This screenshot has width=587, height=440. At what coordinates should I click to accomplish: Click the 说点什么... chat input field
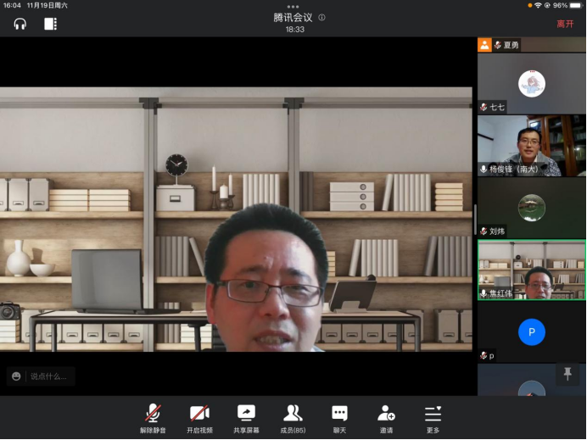pos(51,376)
